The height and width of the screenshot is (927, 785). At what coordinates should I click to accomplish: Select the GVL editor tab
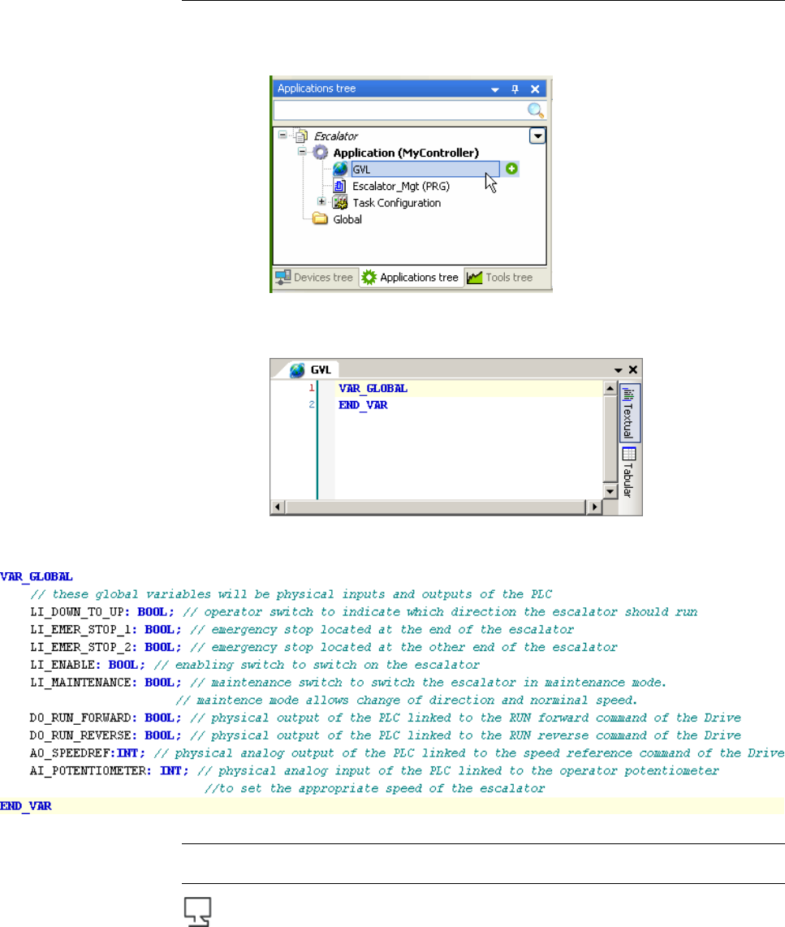point(311,369)
